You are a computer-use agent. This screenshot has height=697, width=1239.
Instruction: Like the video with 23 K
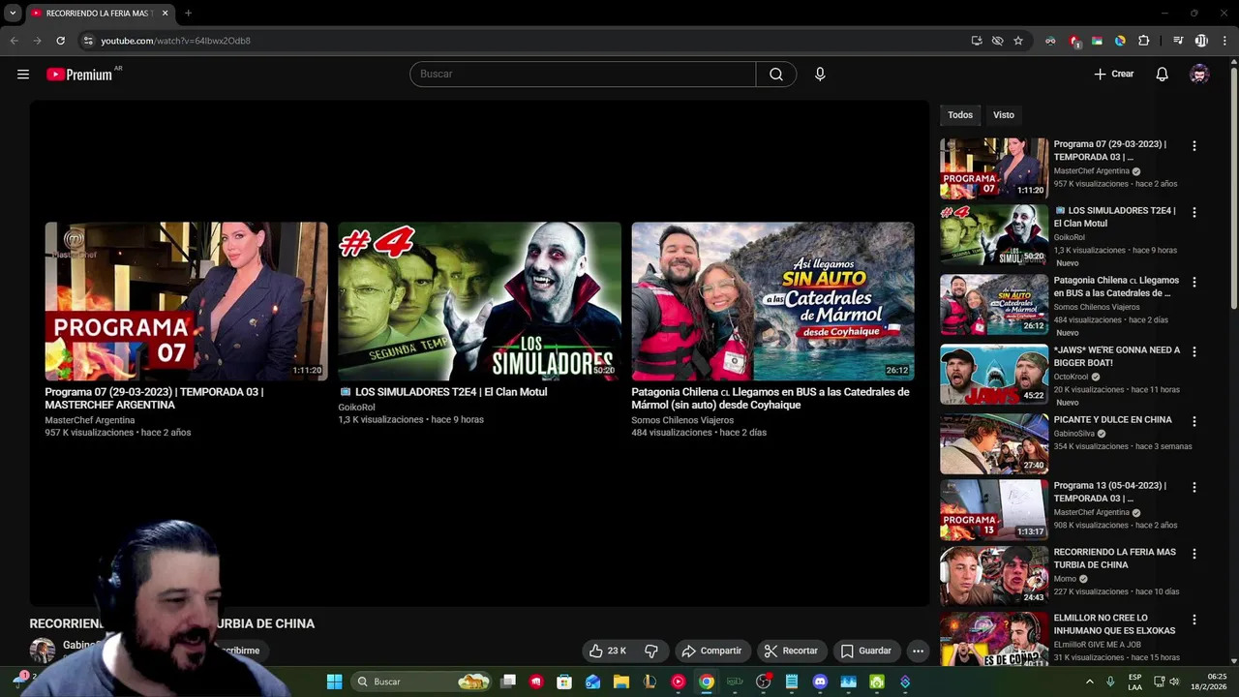point(608,651)
